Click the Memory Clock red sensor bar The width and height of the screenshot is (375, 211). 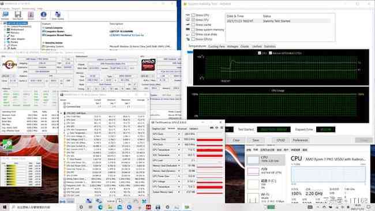(210, 140)
